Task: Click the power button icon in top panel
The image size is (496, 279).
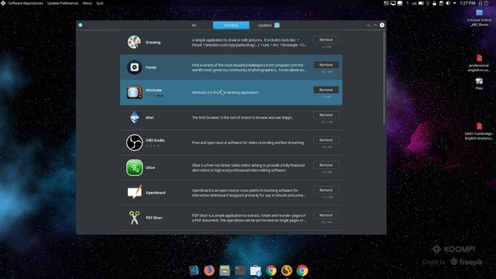Action: coord(486,3)
